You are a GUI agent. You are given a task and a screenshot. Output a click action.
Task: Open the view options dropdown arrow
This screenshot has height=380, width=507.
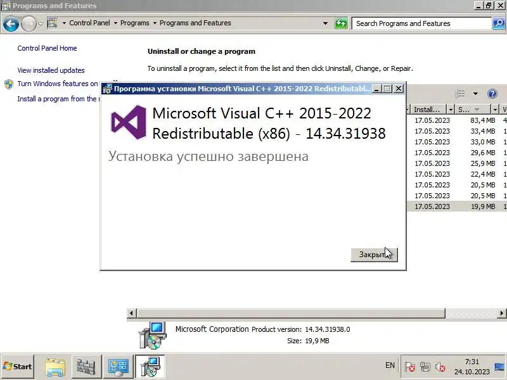pos(475,94)
